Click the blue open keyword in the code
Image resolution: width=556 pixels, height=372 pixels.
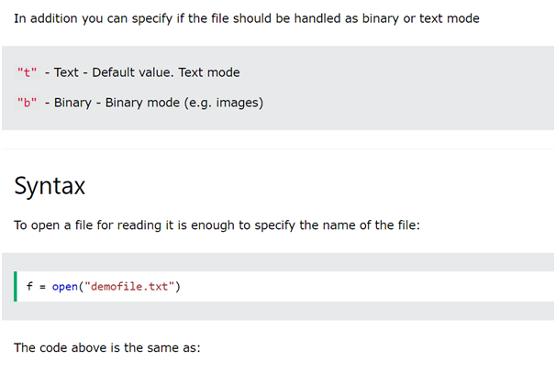[x=64, y=287]
